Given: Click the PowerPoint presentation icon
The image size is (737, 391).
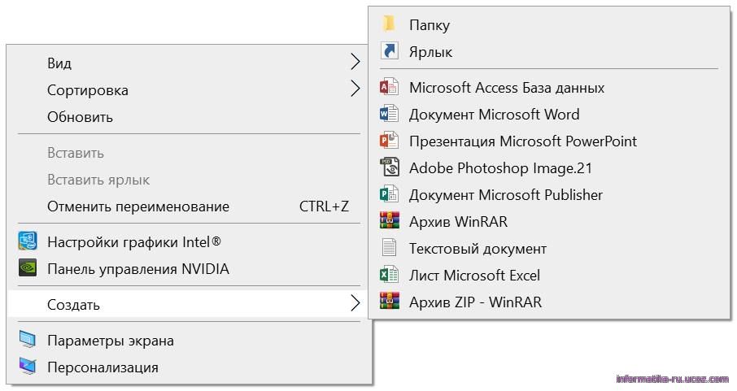Looking at the screenshot, I should pos(389,141).
